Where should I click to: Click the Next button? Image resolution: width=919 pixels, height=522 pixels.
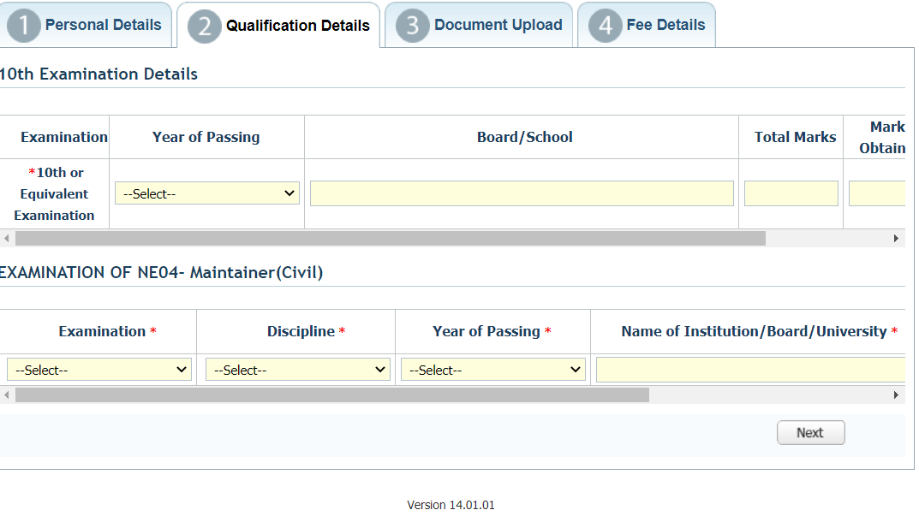pyautogui.click(x=810, y=433)
